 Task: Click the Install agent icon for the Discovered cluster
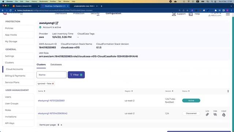pos(224,115)
